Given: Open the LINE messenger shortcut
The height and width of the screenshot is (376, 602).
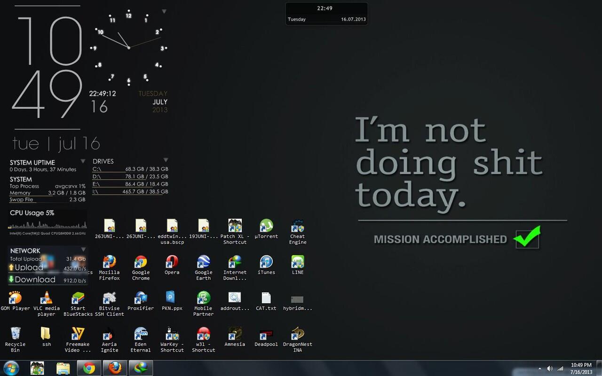Looking at the screenshot, I should pos(298,265).
